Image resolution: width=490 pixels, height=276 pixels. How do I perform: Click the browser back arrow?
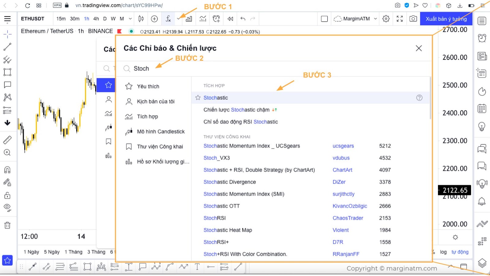(x=6, y=5)
